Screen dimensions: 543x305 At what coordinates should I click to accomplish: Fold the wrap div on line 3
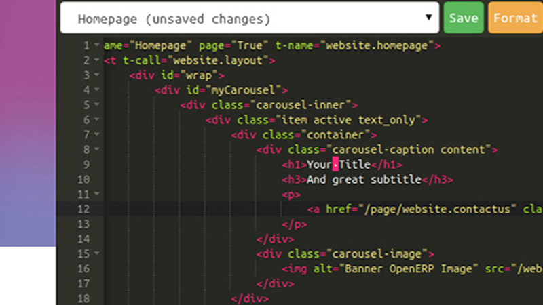coord(97,75)
